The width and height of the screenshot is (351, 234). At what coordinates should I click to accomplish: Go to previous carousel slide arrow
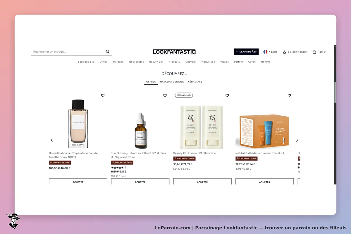52,140
